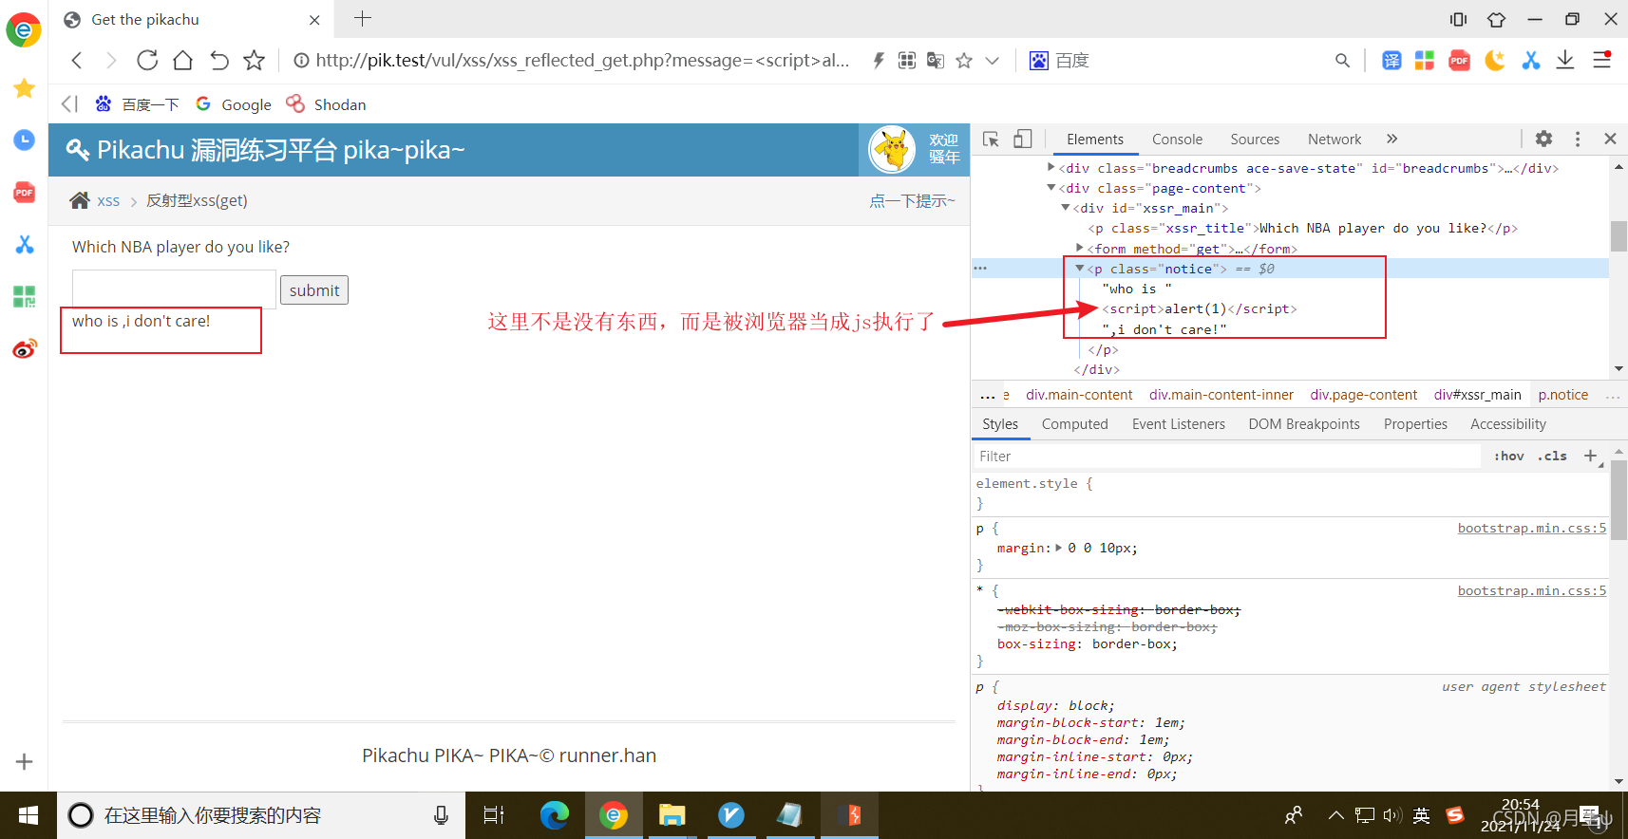Open Event Listeners tab
Image resolution: width=1628 pixels, height=839 pixels.
point(1179,424)
